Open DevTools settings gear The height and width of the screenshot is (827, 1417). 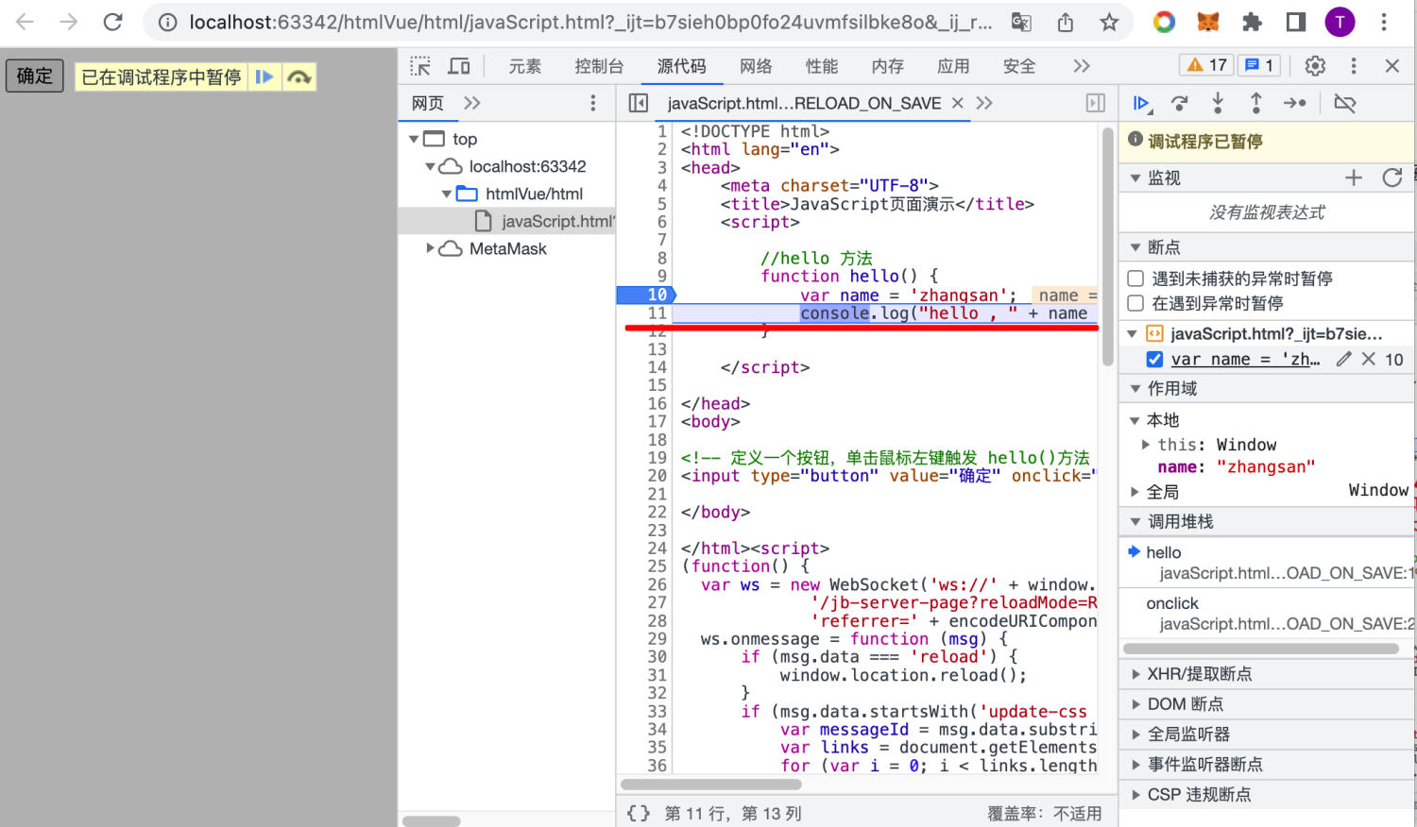coord(1315,65)
